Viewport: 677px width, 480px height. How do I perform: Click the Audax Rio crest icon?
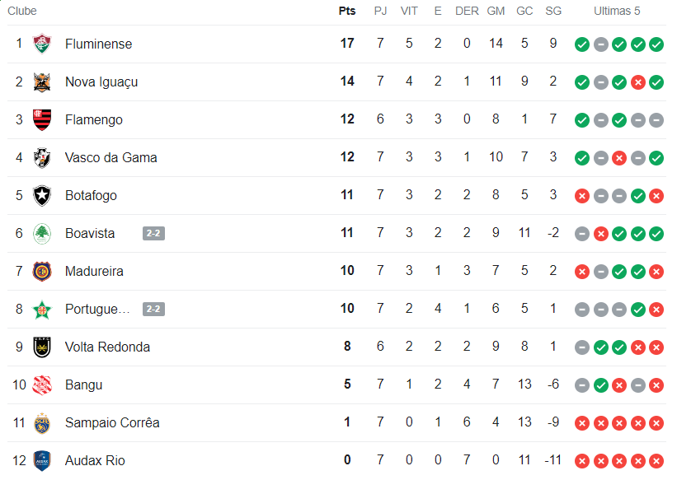(x=41, y=460)
